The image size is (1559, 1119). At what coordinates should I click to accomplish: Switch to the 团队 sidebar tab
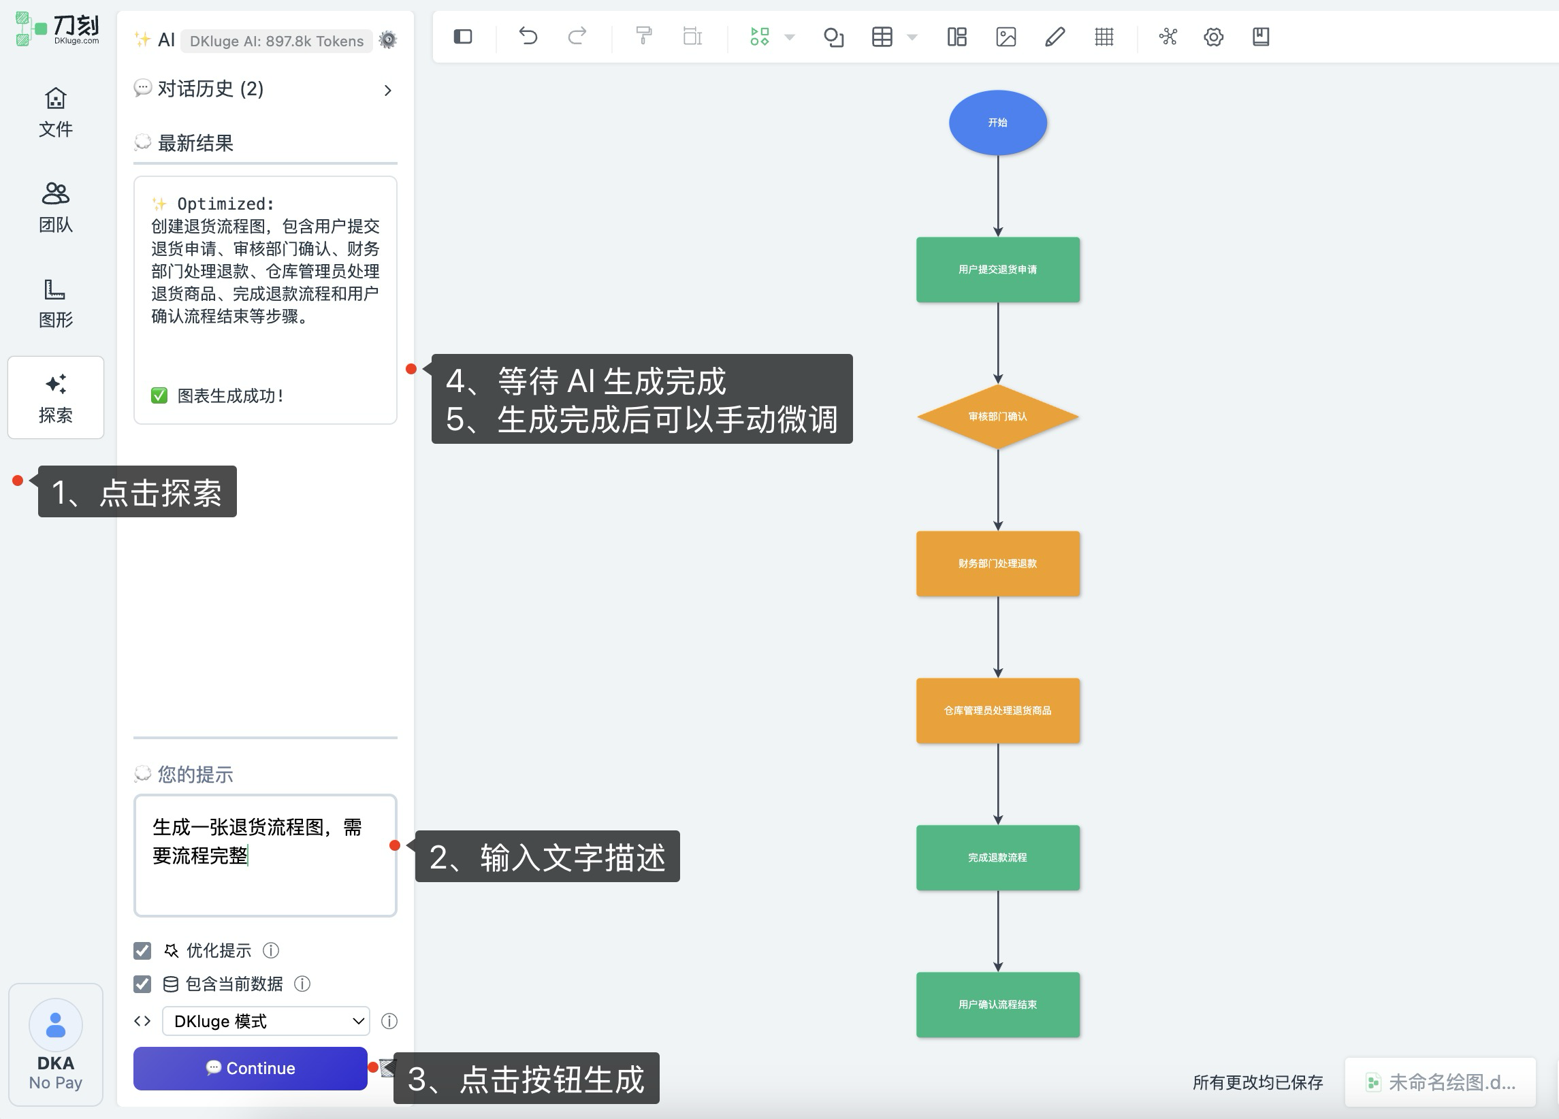coord(55,207)
